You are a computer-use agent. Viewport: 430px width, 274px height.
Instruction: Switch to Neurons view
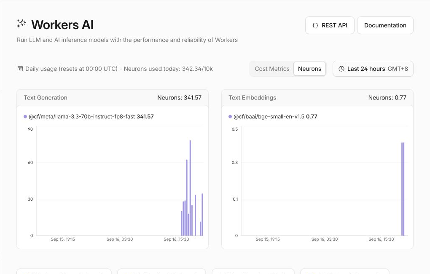[309, 69]
